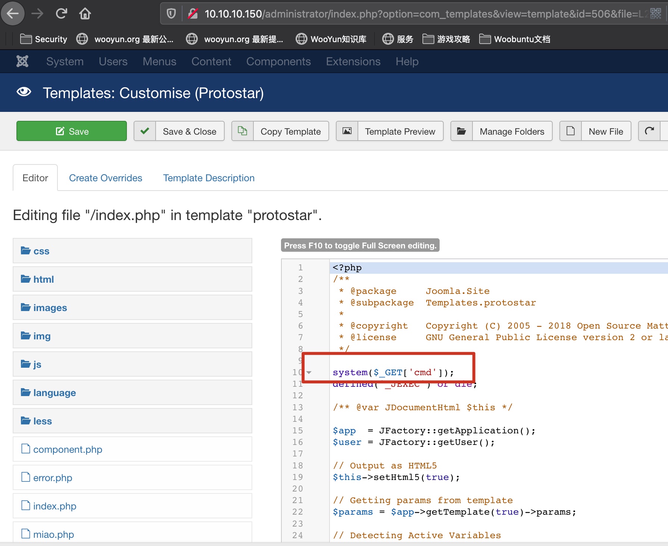The width and height of the screenshot is (668, 546).
Task: Click the Manage Folders label
Action: (512, 131)
